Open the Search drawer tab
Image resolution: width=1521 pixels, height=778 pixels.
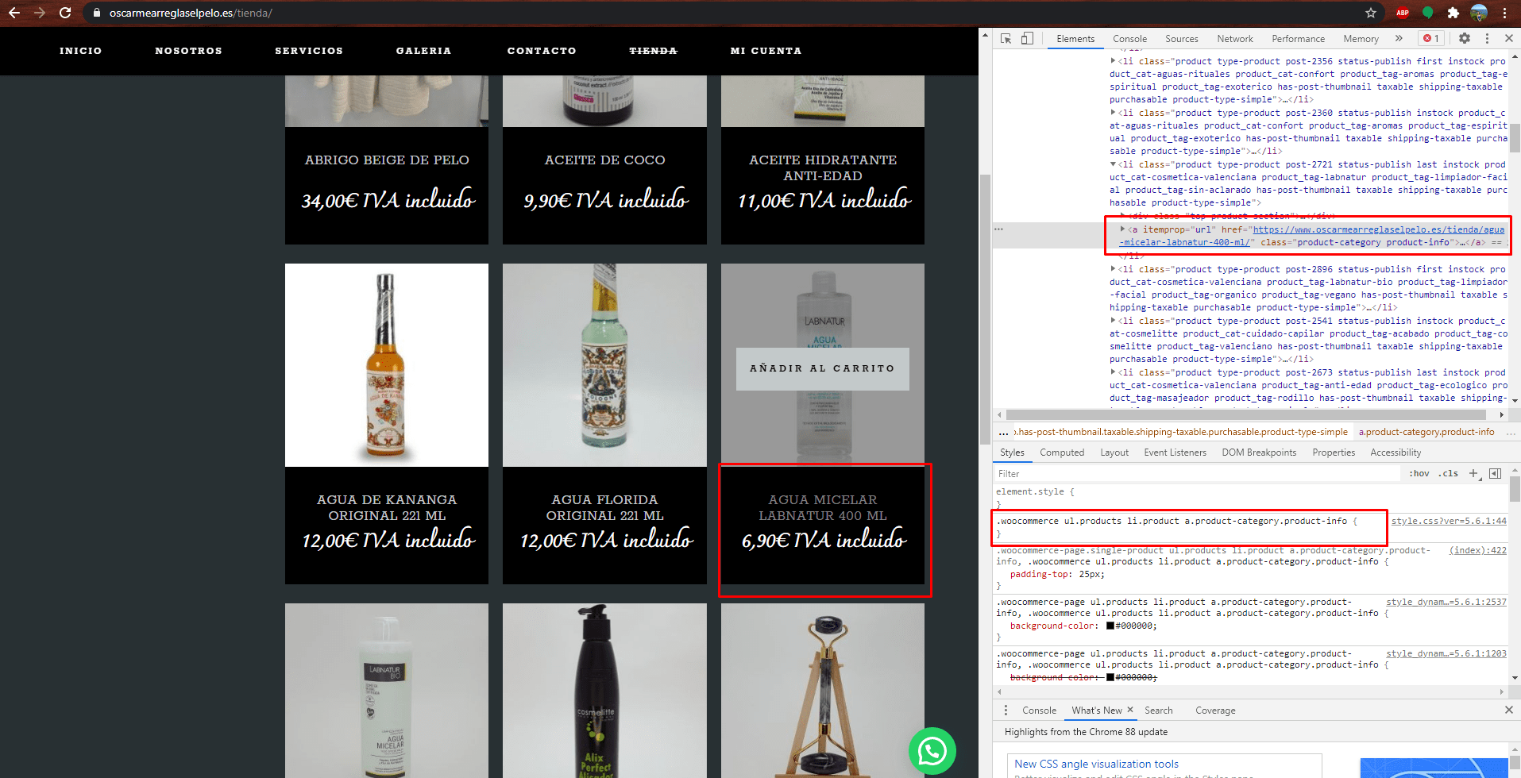point(1158,711)
